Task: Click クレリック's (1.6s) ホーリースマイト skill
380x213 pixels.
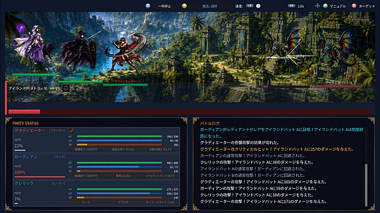Action: tap(160, 202)
